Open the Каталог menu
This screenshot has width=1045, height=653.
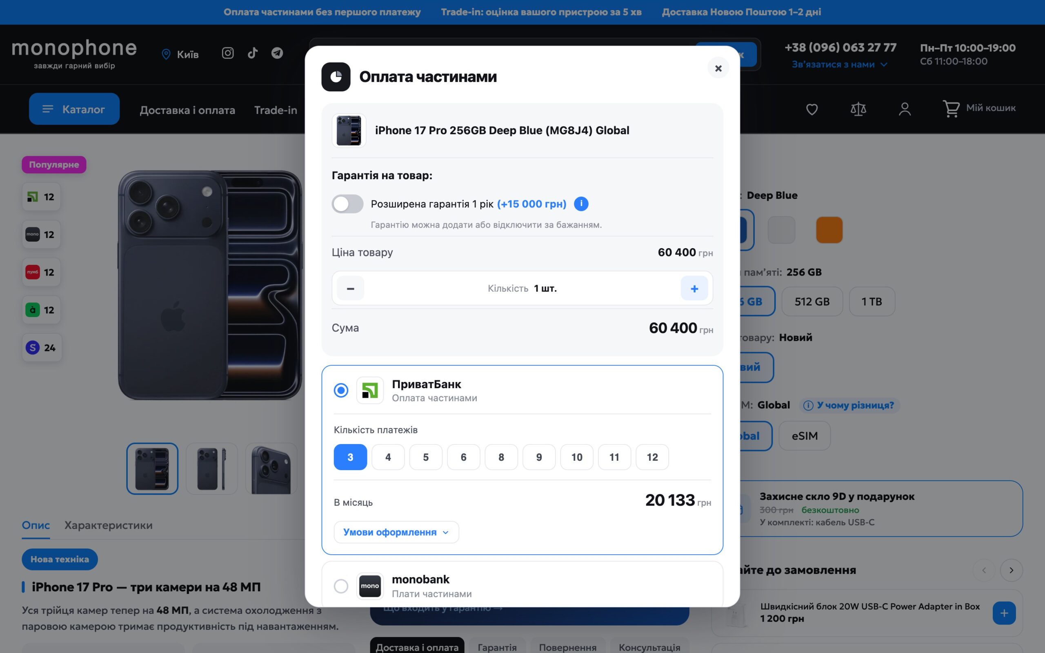coord(74,109)
